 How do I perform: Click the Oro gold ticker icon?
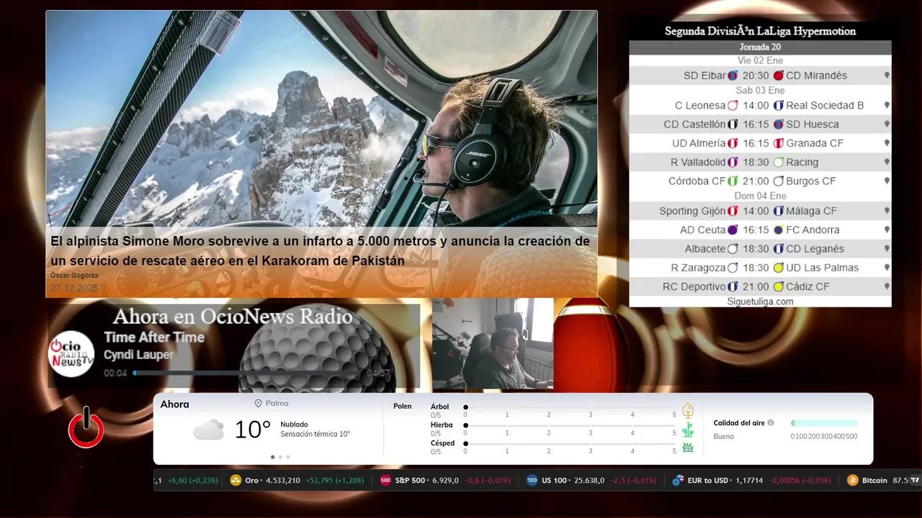pyautogui.click(x=236, y=481)
